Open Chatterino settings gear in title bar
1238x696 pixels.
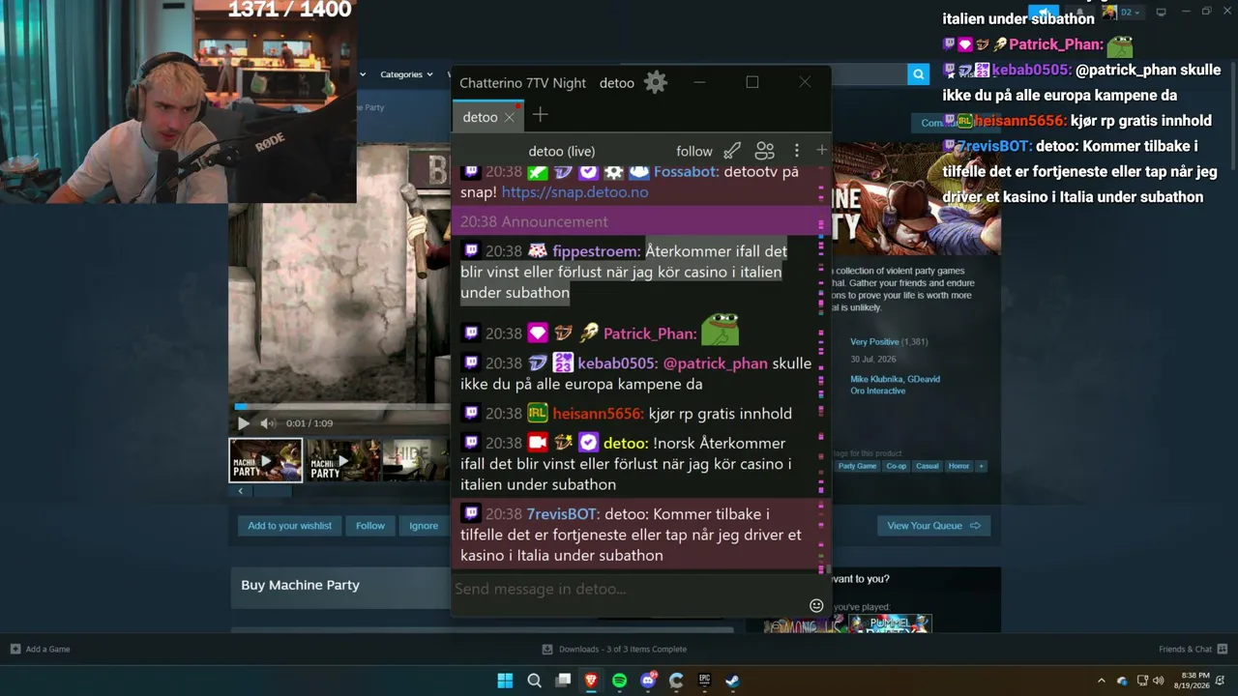coord(656,82)
